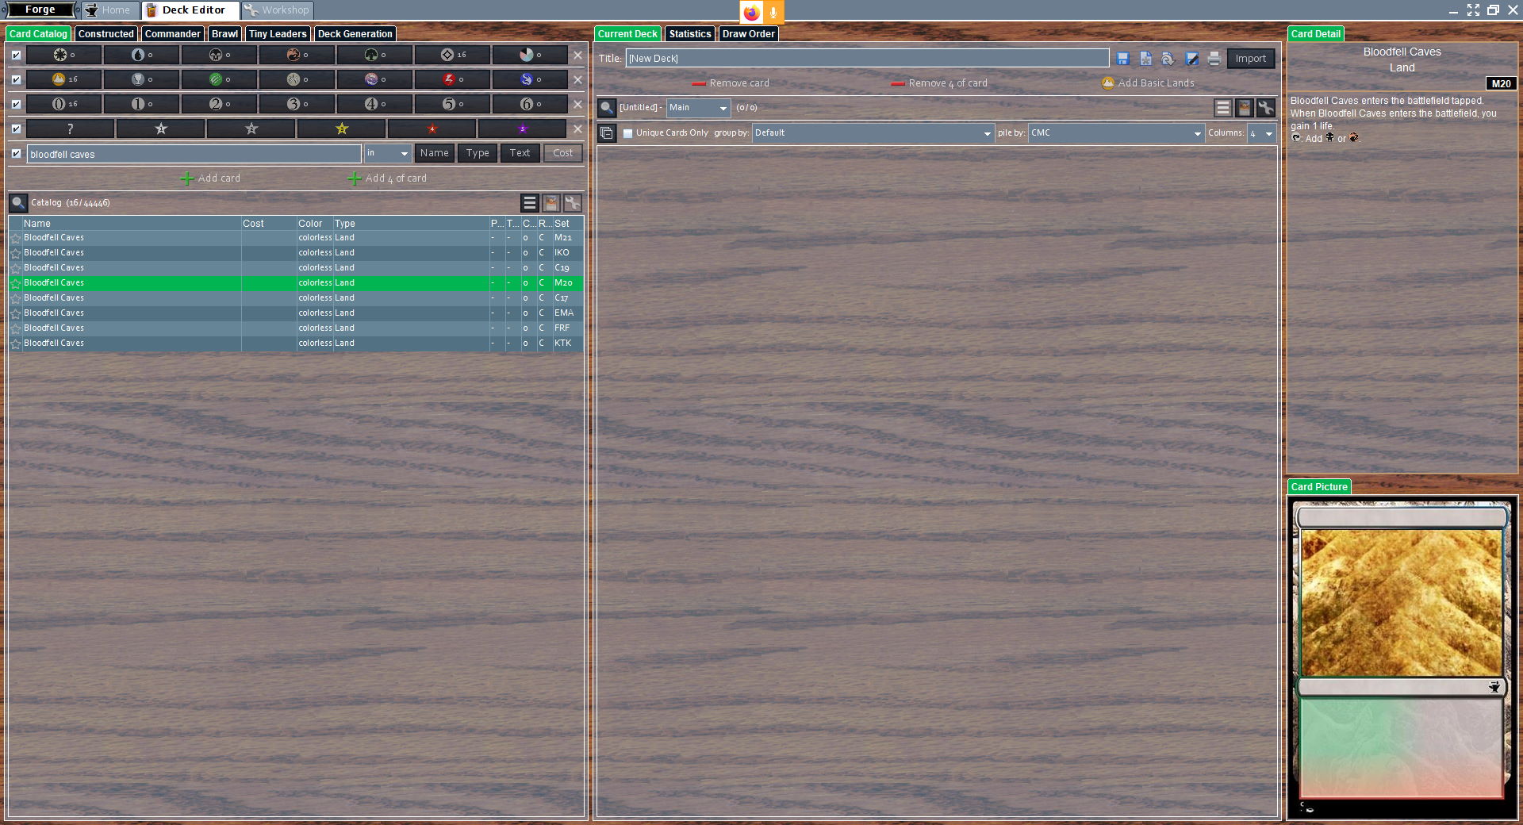Image resolution: width=1523 pixels, height=825 pixels.
Task: Click Add 4 of card button
Action: pyautogui.click(x=387, y=178)
